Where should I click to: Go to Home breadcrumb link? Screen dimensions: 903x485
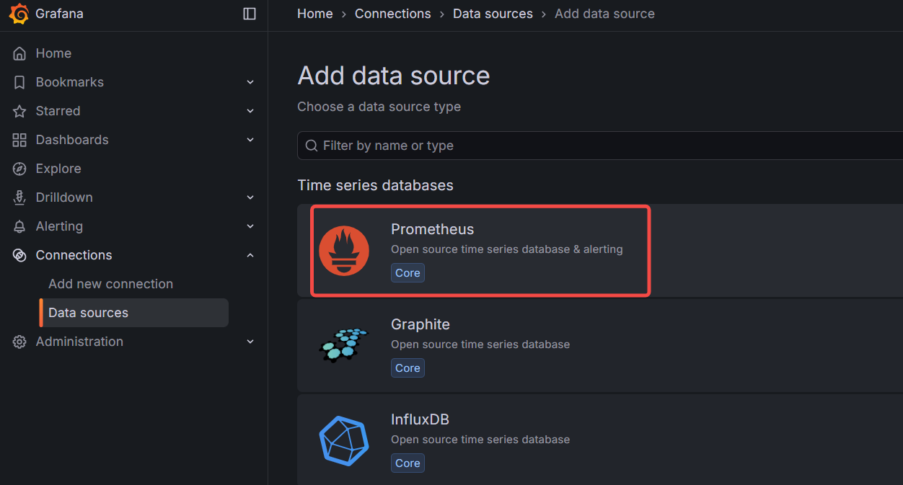[315, 14]
